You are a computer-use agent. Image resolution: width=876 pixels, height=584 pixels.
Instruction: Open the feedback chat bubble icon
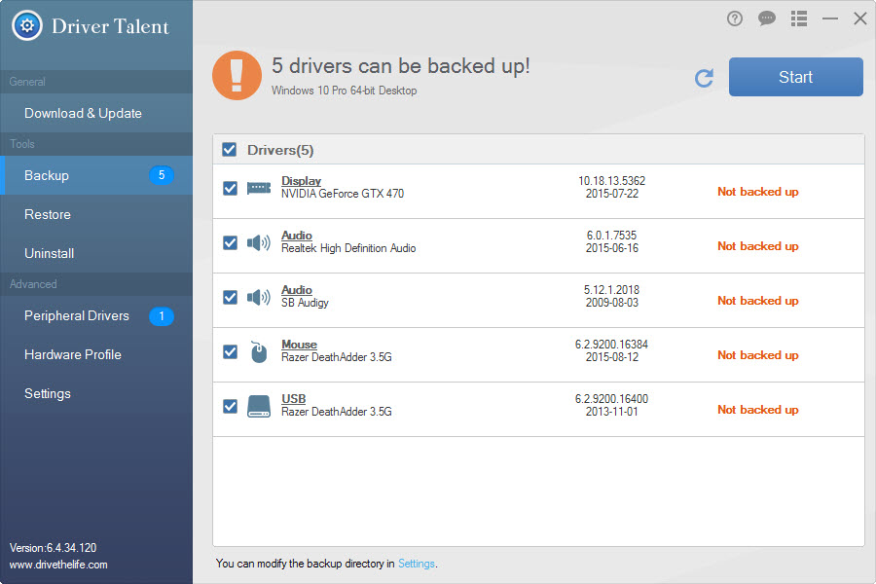pos(767,19)
